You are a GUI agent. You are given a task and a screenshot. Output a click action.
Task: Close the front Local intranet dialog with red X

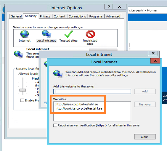click(x=155, y=61)
